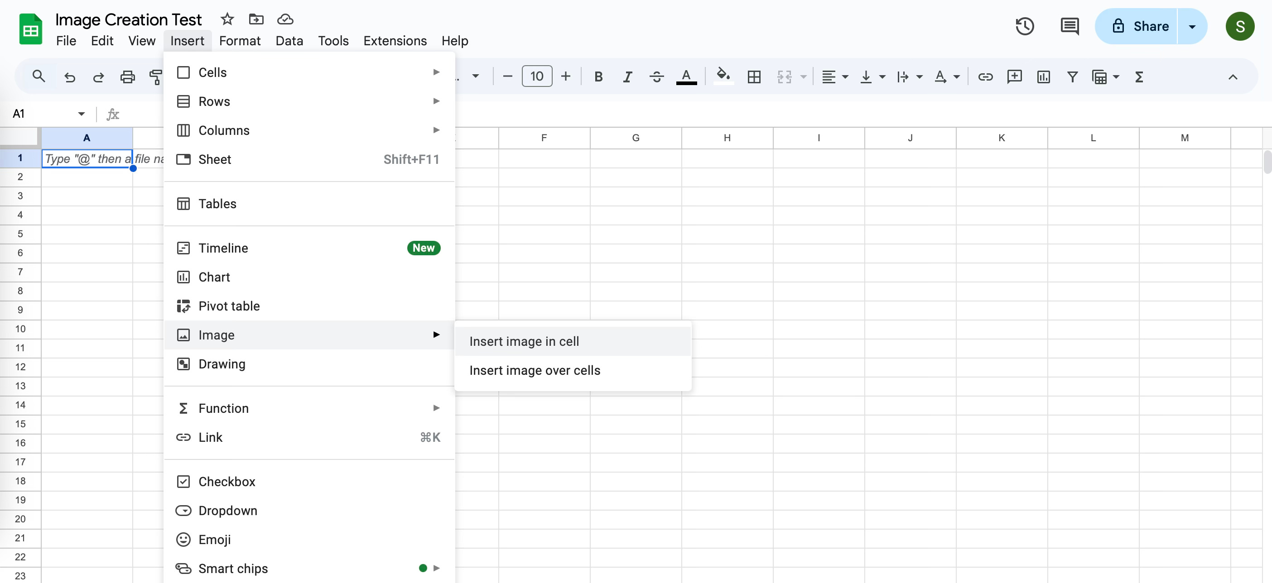
Task: Select Emoji in the Insert menu
Action: pos(308,540)
